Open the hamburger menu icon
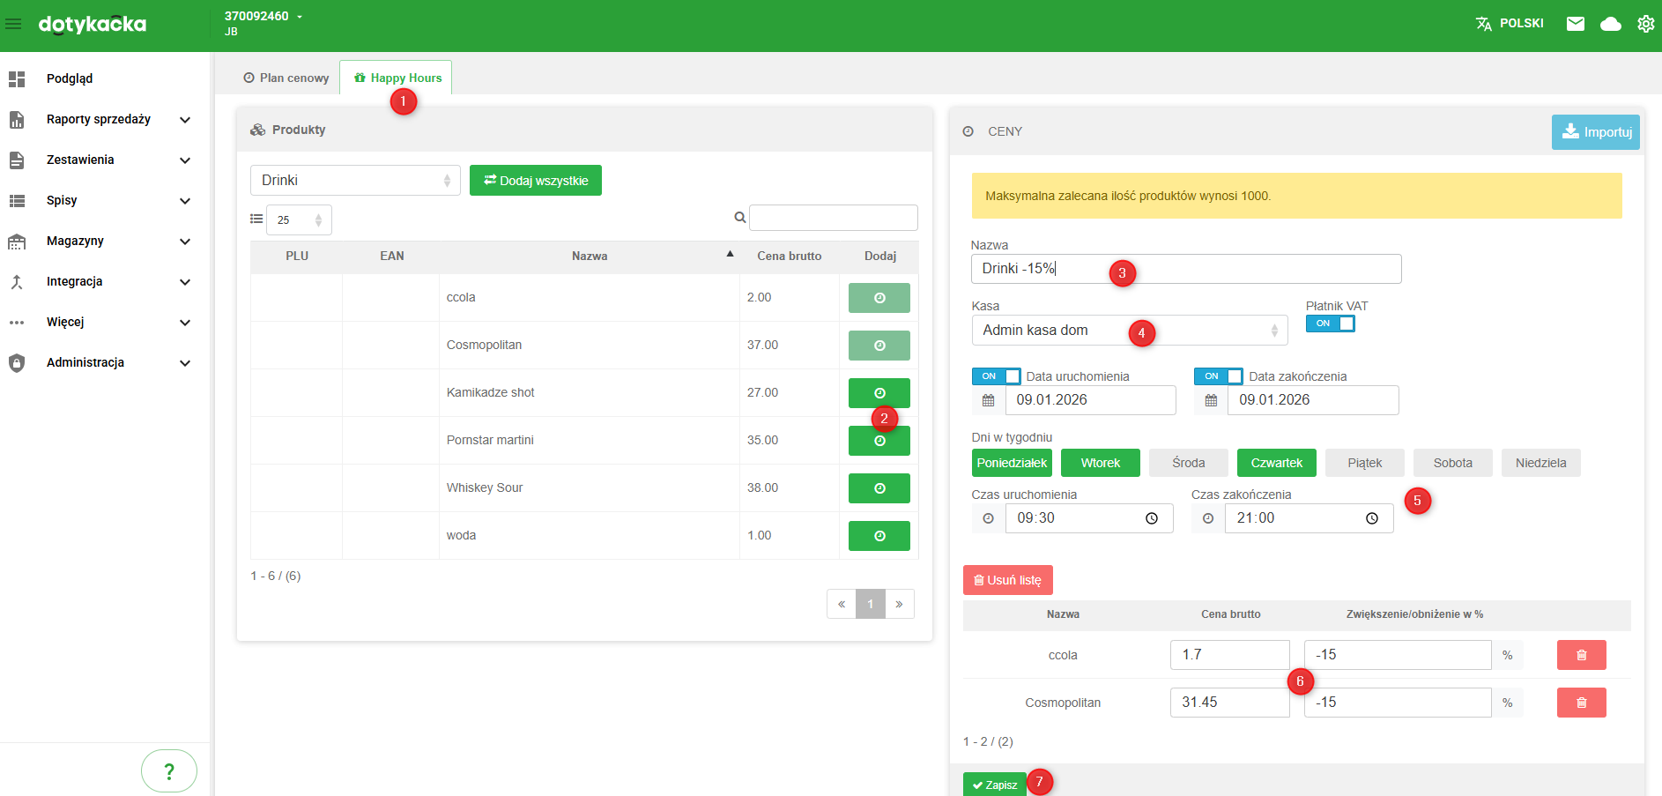 coord(14,24)
